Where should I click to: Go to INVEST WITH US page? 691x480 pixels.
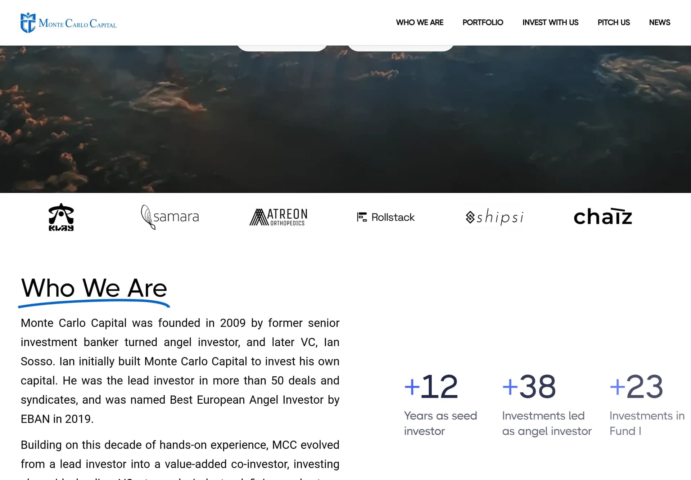coord(550,22)
